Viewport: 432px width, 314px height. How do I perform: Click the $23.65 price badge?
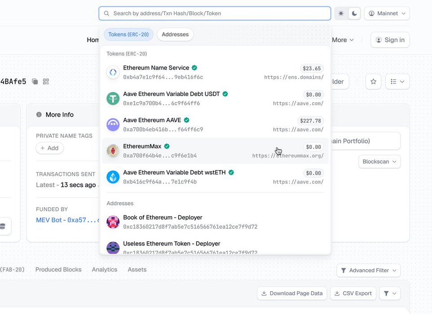coord(312,69)
